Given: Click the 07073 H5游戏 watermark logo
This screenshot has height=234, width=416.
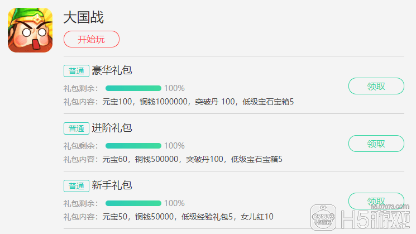Looking at the screenshot, I should coord(360,217).
